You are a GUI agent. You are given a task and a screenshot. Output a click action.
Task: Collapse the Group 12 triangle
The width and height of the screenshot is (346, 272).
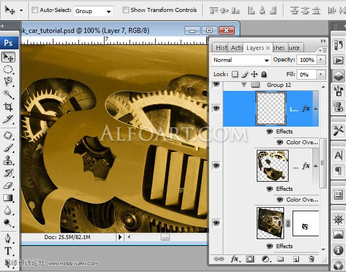click(x=244, y=85)
